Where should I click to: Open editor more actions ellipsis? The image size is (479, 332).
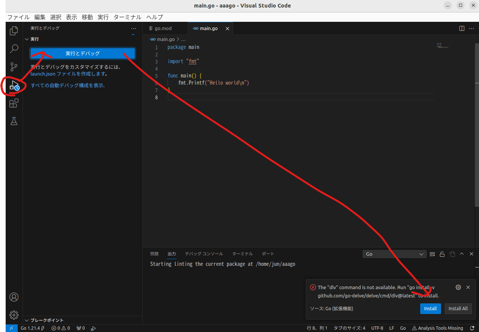point(471,28)
